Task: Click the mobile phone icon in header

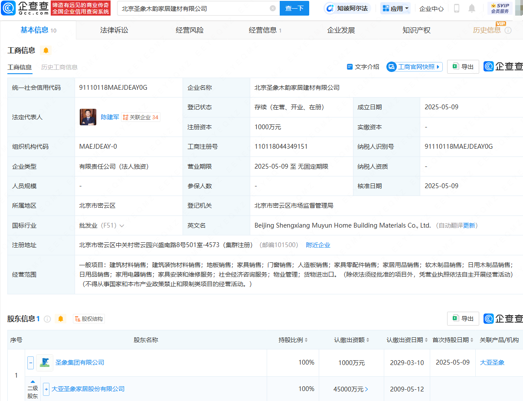Action: [x=457, y=8]
